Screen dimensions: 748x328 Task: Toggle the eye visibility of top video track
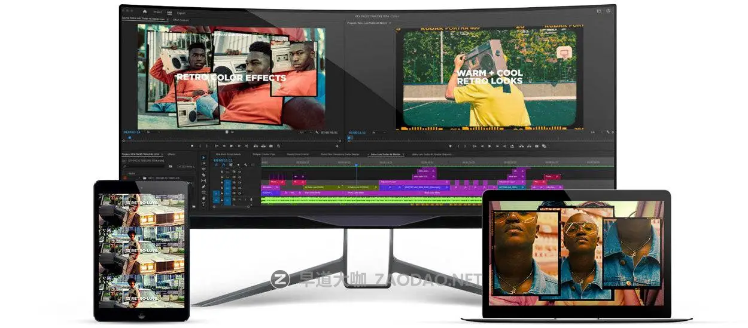239,171
